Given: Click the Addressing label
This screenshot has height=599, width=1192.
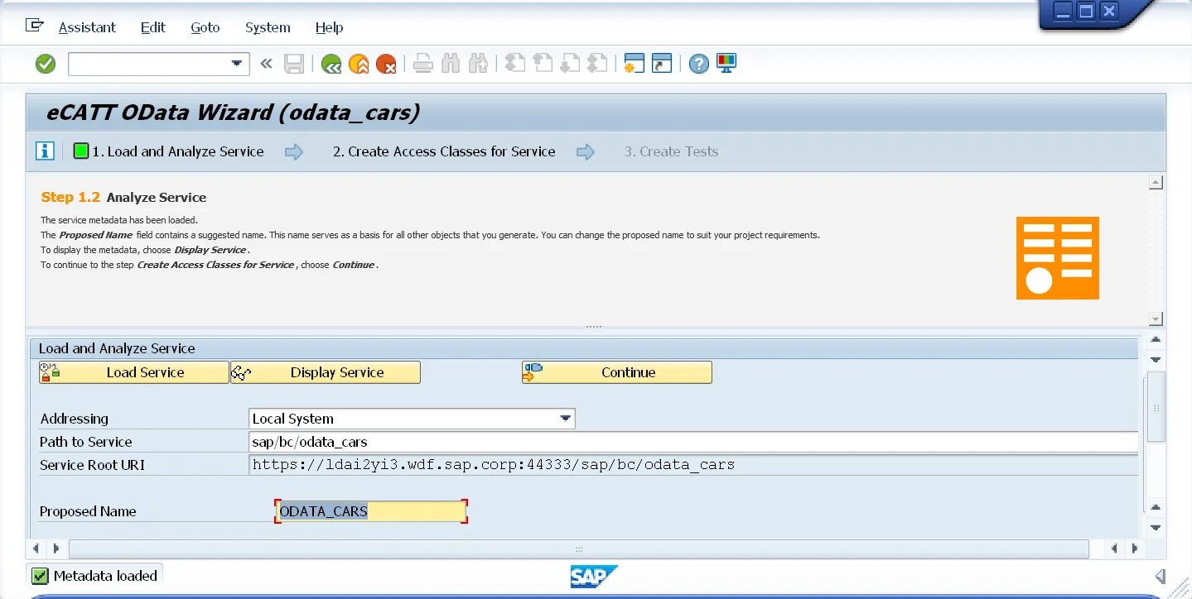Looking at the screenshot, I should point(74,419).
